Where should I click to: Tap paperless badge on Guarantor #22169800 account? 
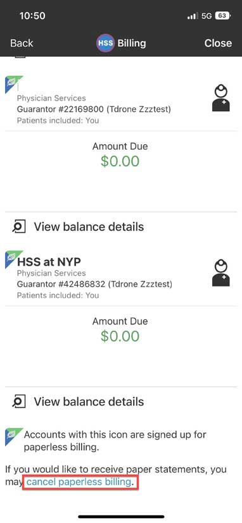[x=14, y=84]
